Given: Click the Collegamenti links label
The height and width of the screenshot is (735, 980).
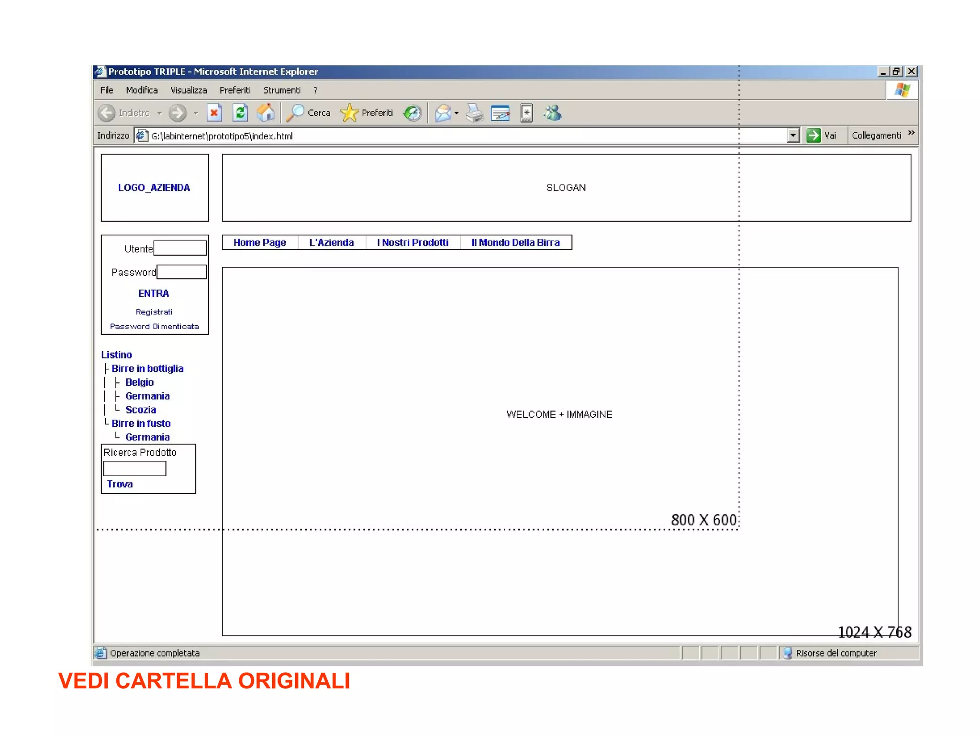Looking at the screenshot, I should pyautogui.click(x=876, y=135).
